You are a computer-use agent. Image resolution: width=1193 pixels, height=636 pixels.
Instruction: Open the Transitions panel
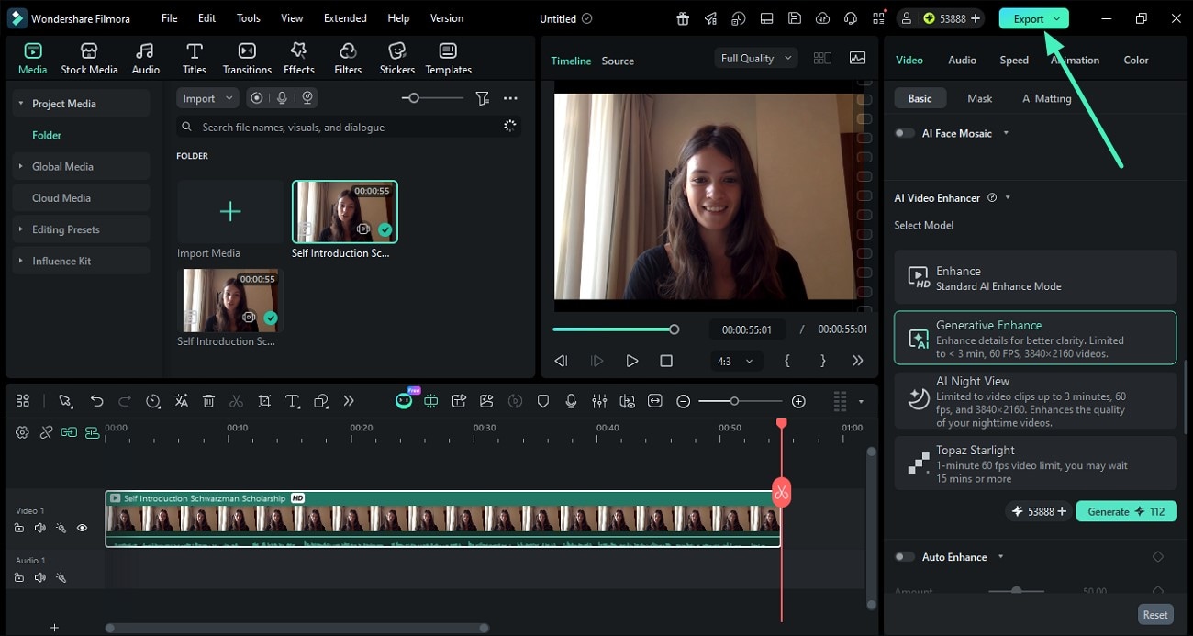pos(247,59)
